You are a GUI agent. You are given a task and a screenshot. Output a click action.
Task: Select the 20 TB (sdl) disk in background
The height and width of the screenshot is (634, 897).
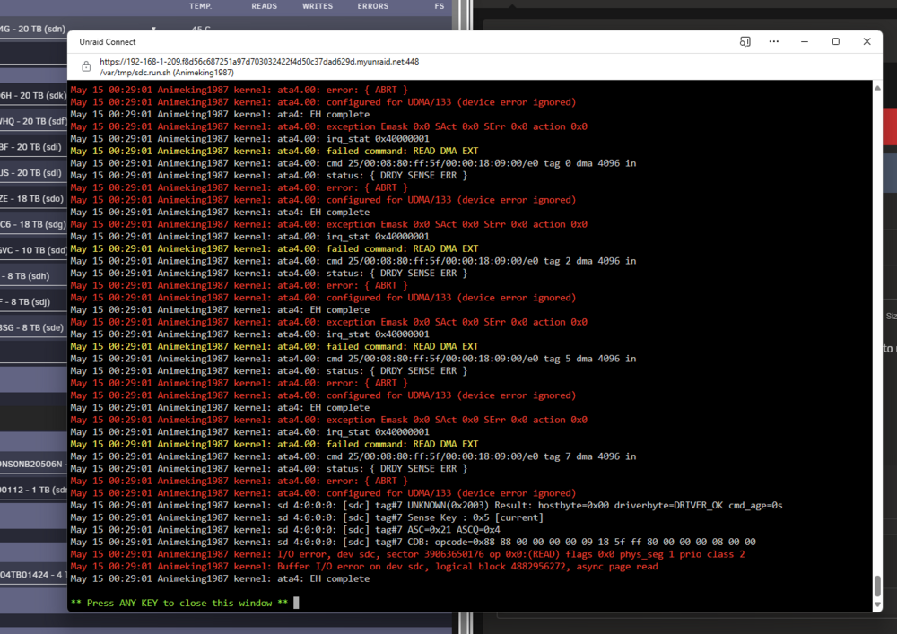point(30,173)
